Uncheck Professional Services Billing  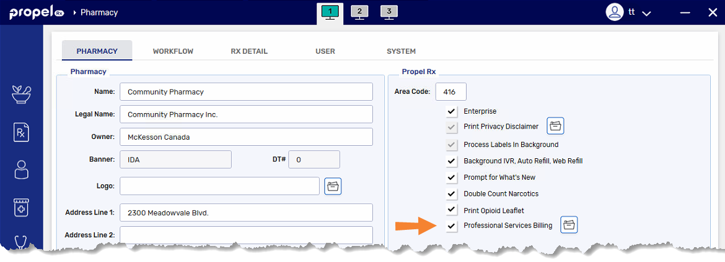451,226
